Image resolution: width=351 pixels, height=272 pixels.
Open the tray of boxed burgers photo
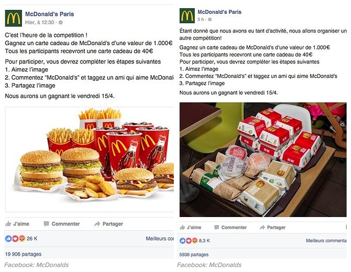tap(263, 159)
